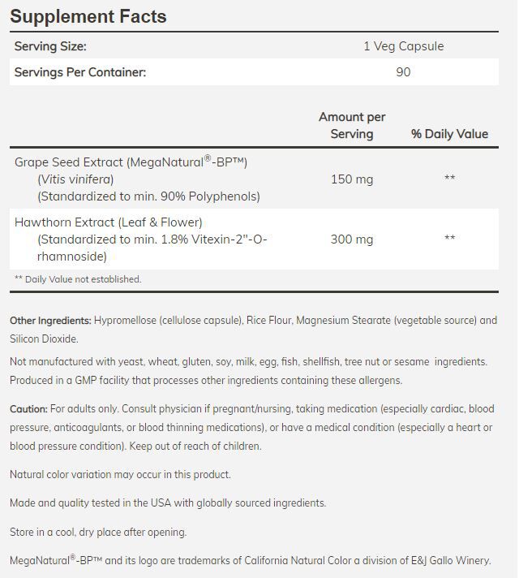Viewport: 519px width, 578px height.
Task: Select the servings count of 90
Action: tap(403, 72)
